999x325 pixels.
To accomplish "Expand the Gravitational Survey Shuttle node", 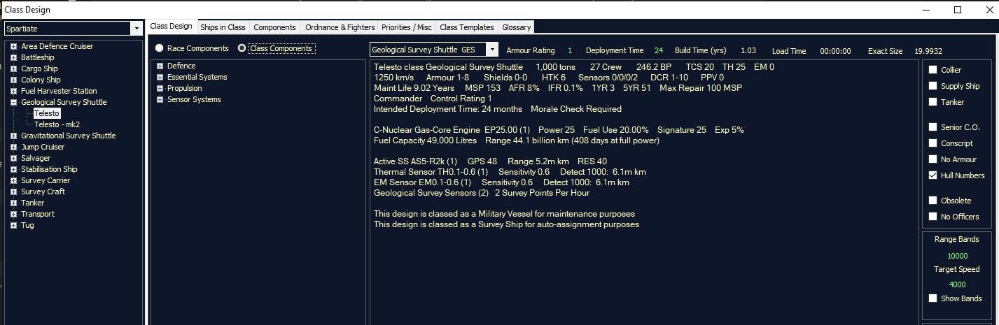I will click(13, 136).
